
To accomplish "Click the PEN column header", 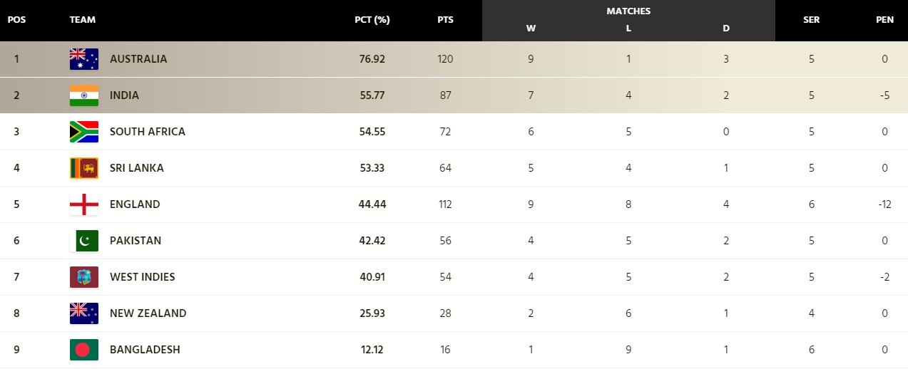I will [884, 20].
